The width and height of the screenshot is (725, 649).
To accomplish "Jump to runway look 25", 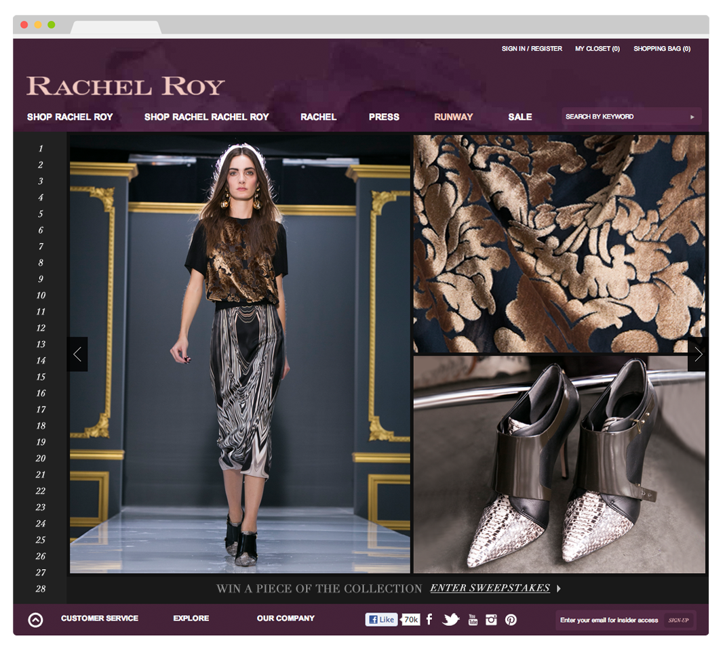I will coord(41,539).
